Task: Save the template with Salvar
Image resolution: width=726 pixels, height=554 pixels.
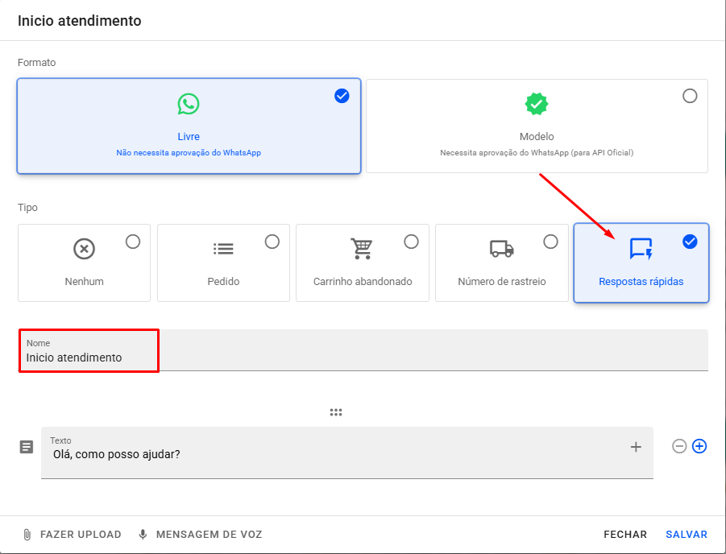Action: (686, 535)
